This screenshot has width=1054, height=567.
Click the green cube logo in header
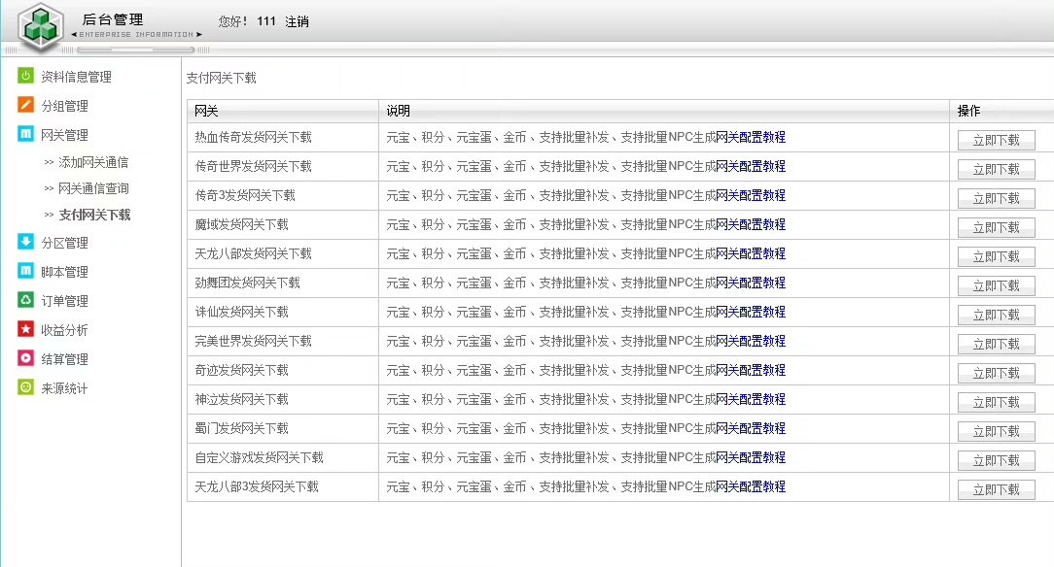click(41, 27)
